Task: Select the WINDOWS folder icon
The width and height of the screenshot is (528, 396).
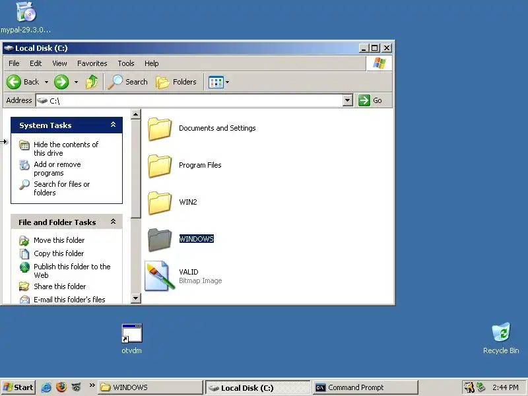Action: coord(160,240)
